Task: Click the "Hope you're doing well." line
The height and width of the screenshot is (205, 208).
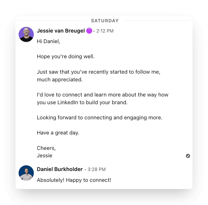Action: coord(66,57)
